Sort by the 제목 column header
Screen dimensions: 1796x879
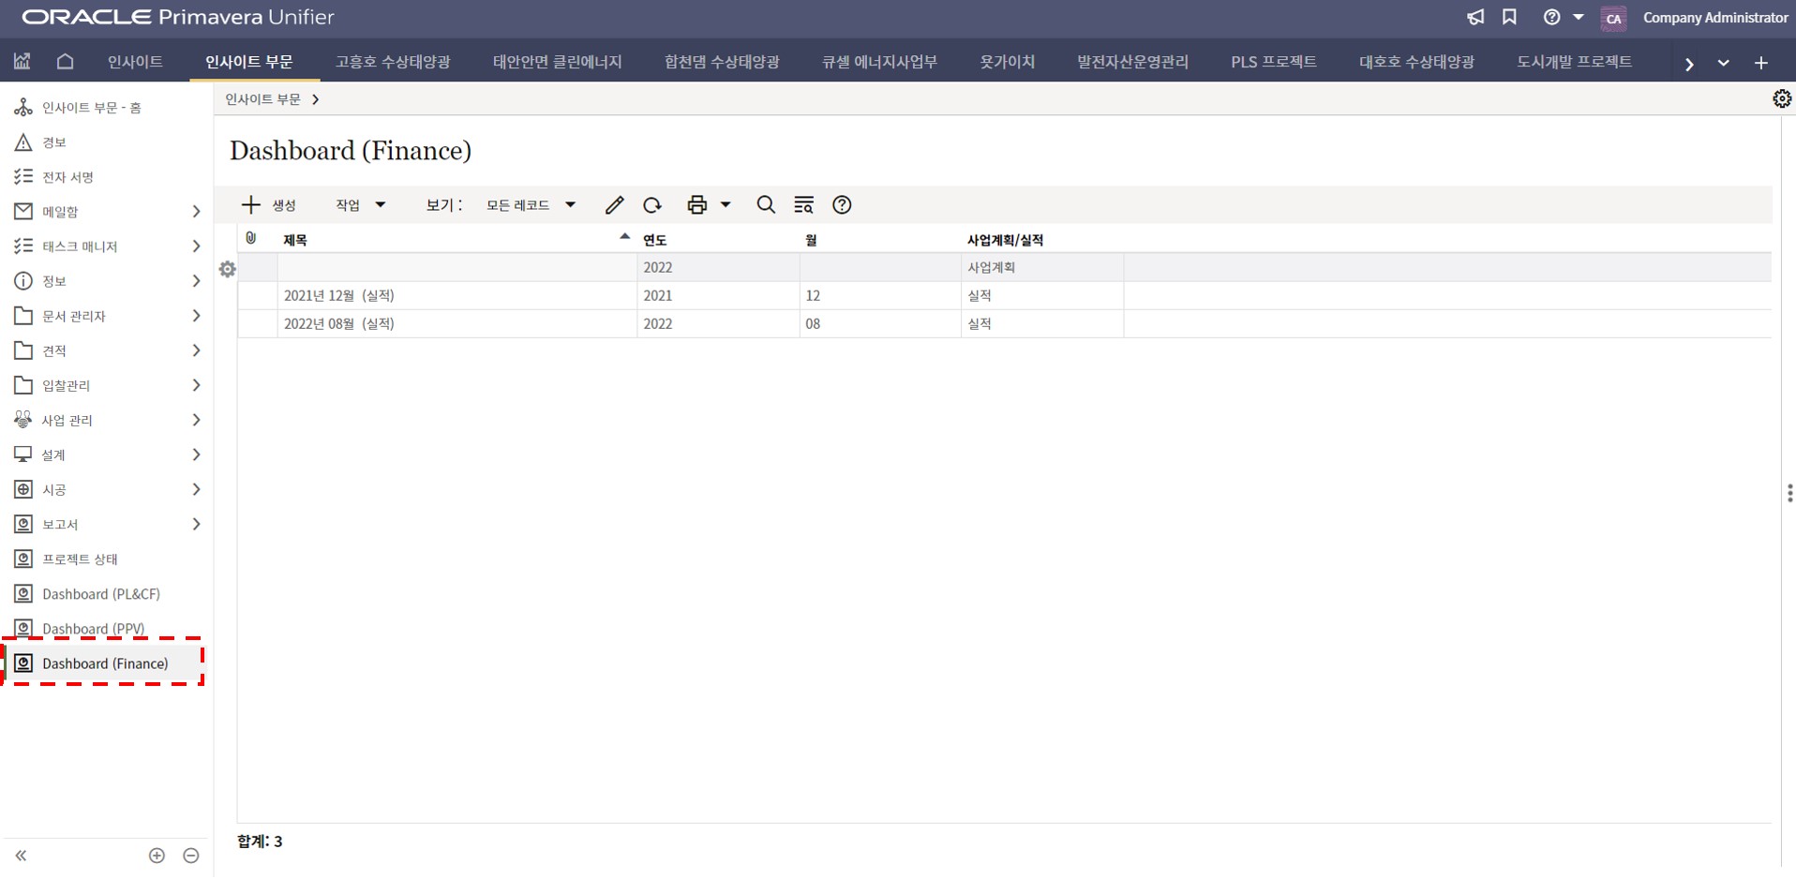295,240
